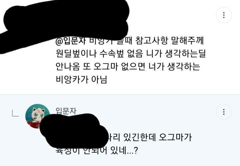Screen dimensions: 240x166
Task: Select the last line 비앙카가 아님
Action: (81, 79)
